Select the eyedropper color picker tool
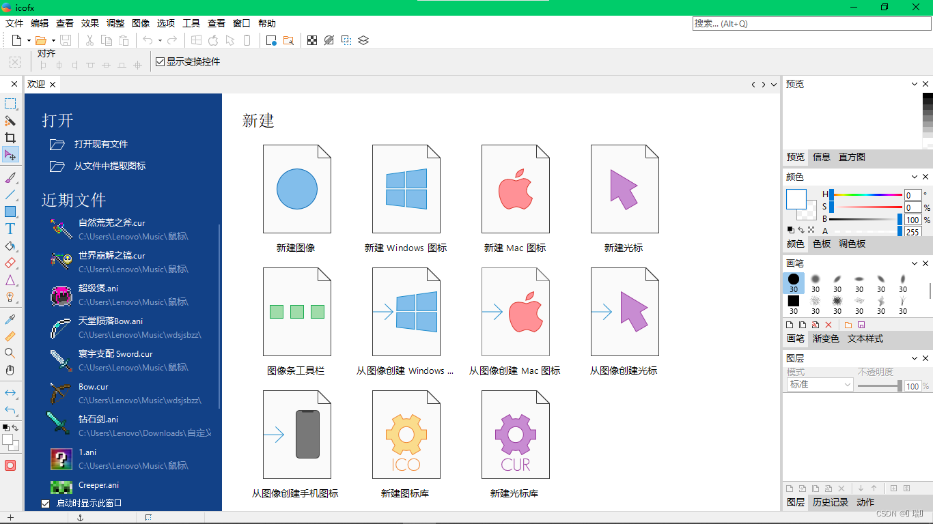 [x=10, y=319]
